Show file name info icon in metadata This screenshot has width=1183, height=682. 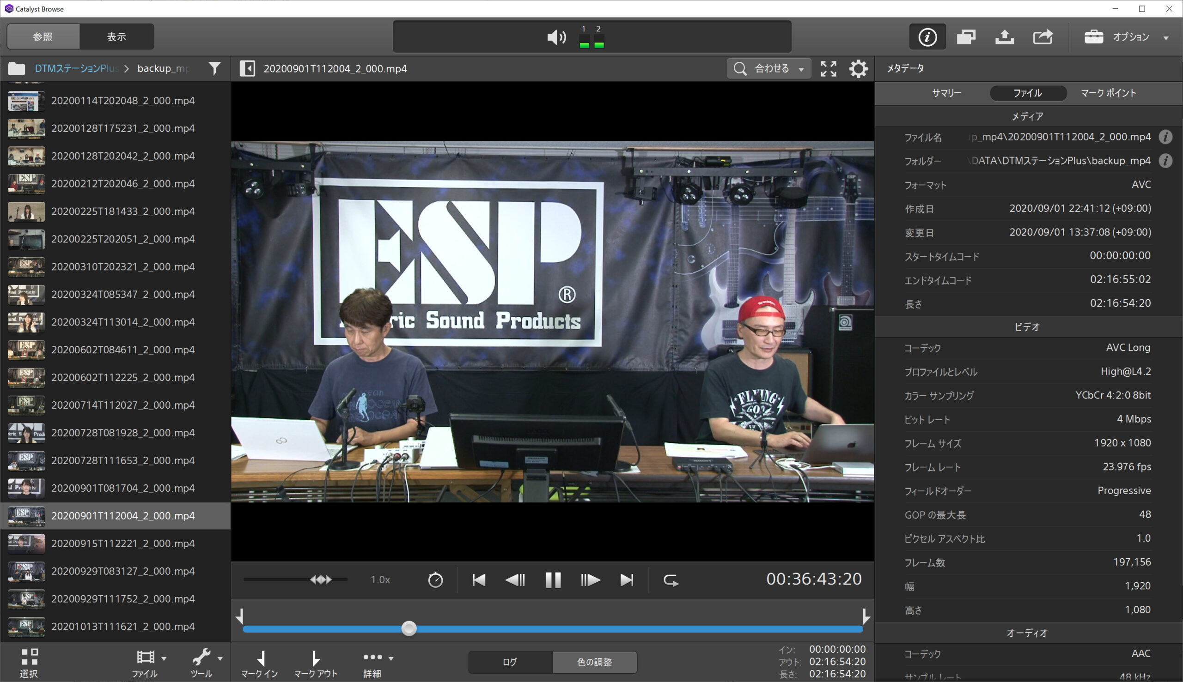tap(1165, 137)
